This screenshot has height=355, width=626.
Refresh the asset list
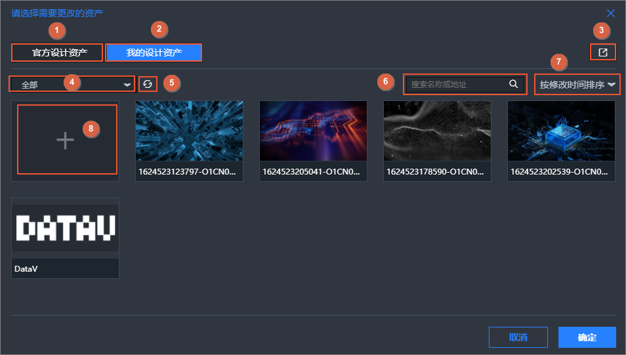(x=148, y=84)
